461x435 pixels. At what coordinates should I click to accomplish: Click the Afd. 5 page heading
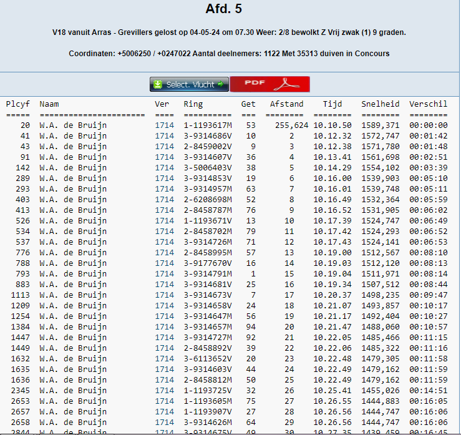[x=223, y=9]
